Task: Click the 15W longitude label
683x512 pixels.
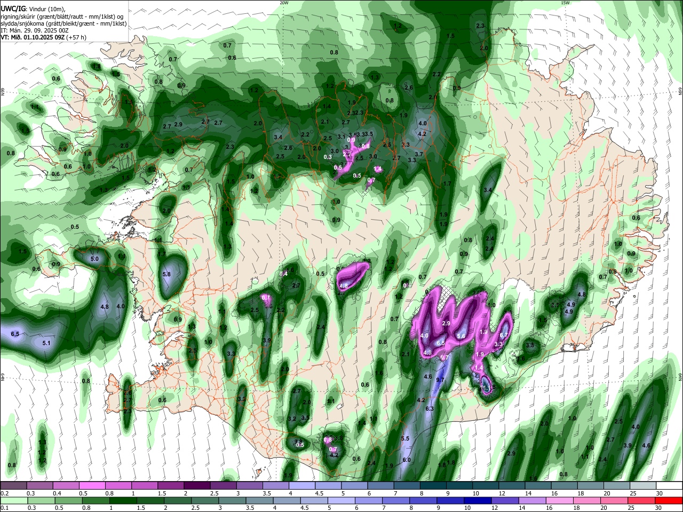Action: tap(565, 2)
